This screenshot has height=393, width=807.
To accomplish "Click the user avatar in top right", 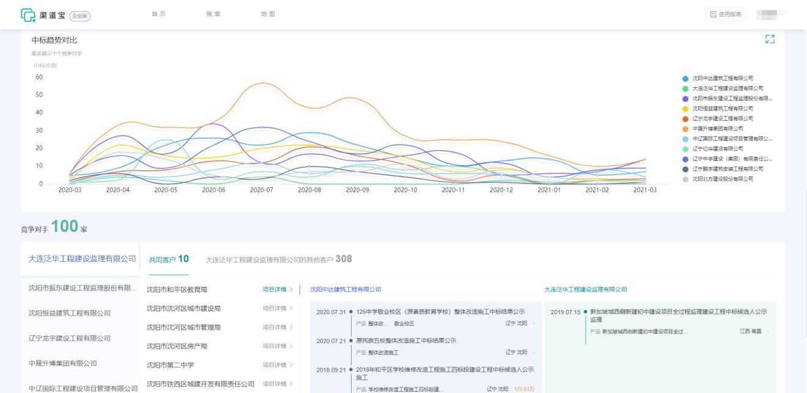I will coord(770,15).
